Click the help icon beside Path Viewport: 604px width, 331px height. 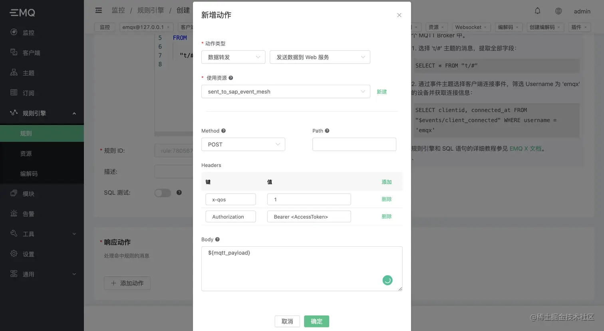(x=327, y=131)
